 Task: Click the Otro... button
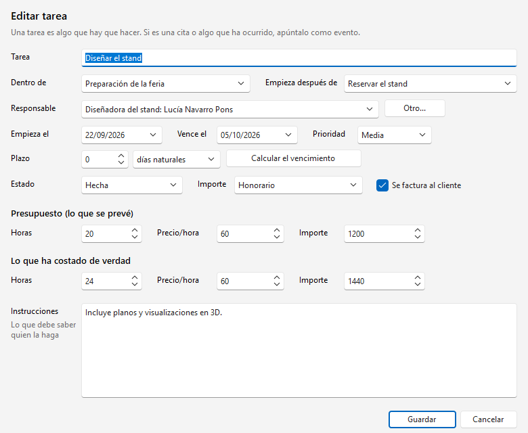coord(414,108)
